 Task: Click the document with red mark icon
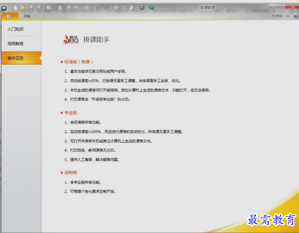coord(132,8)
